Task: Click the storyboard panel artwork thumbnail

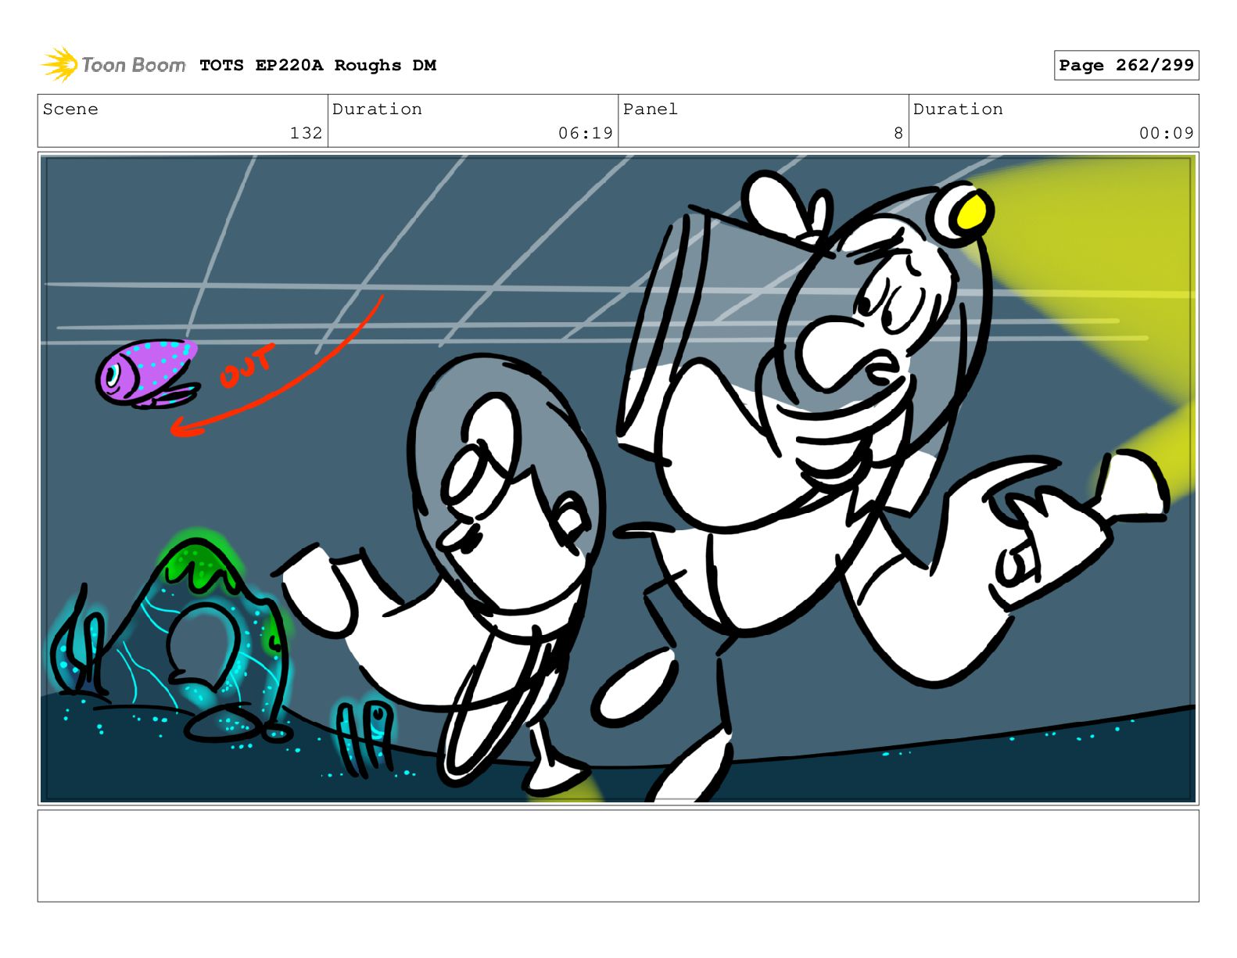Action: tap(618, 479)
